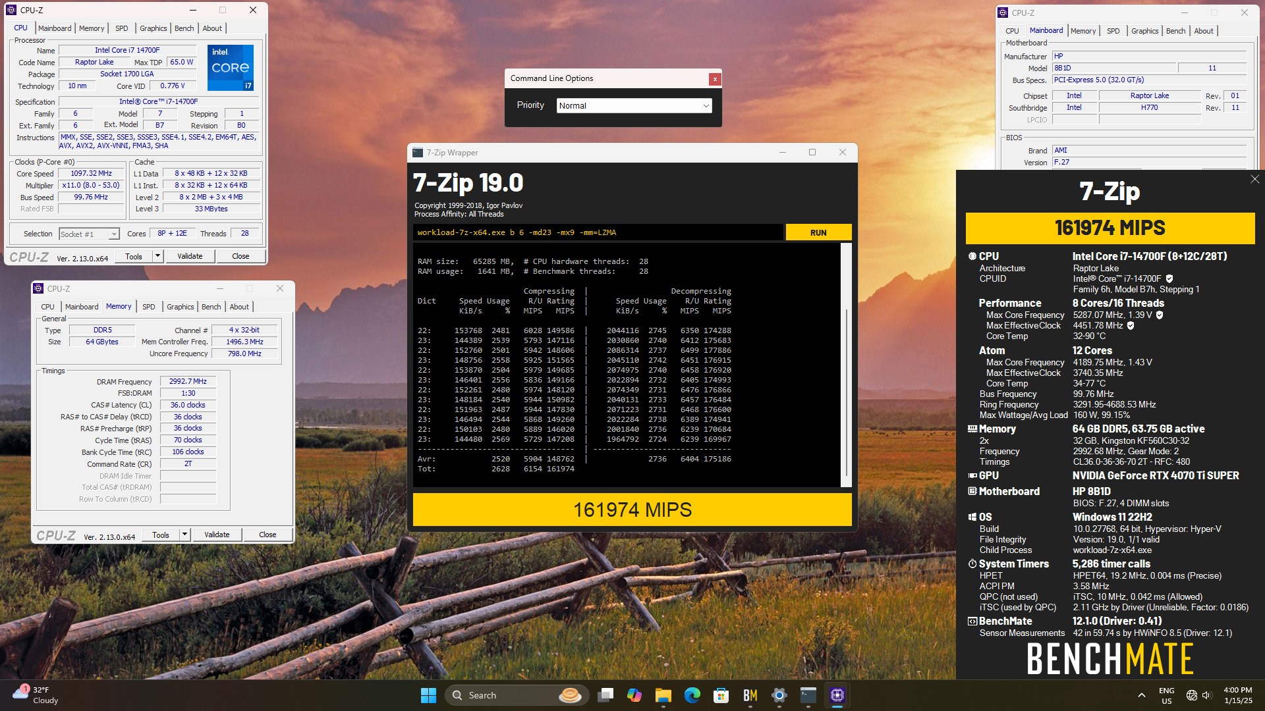Select Memory tab in top-right CPU-Z window

point(1083,31)
